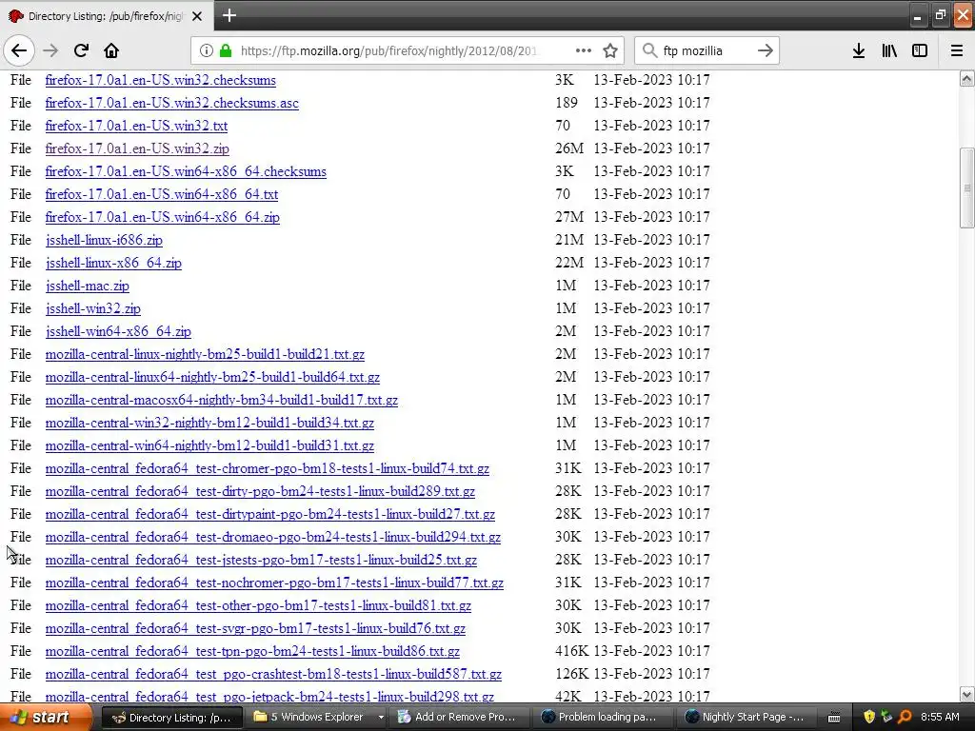
Task: Click the vertical scrollbar thumb
Action: click(x=966, y=188)
